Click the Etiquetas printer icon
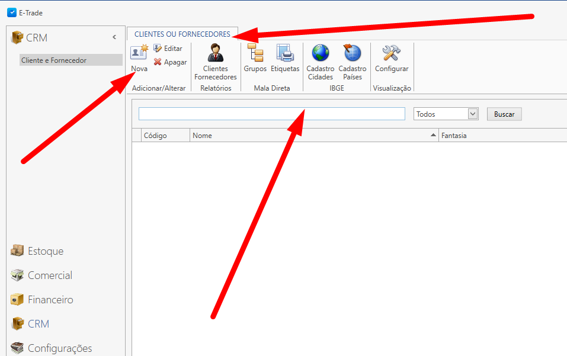Screen dimensions: 567x356 tap(285, 54)
